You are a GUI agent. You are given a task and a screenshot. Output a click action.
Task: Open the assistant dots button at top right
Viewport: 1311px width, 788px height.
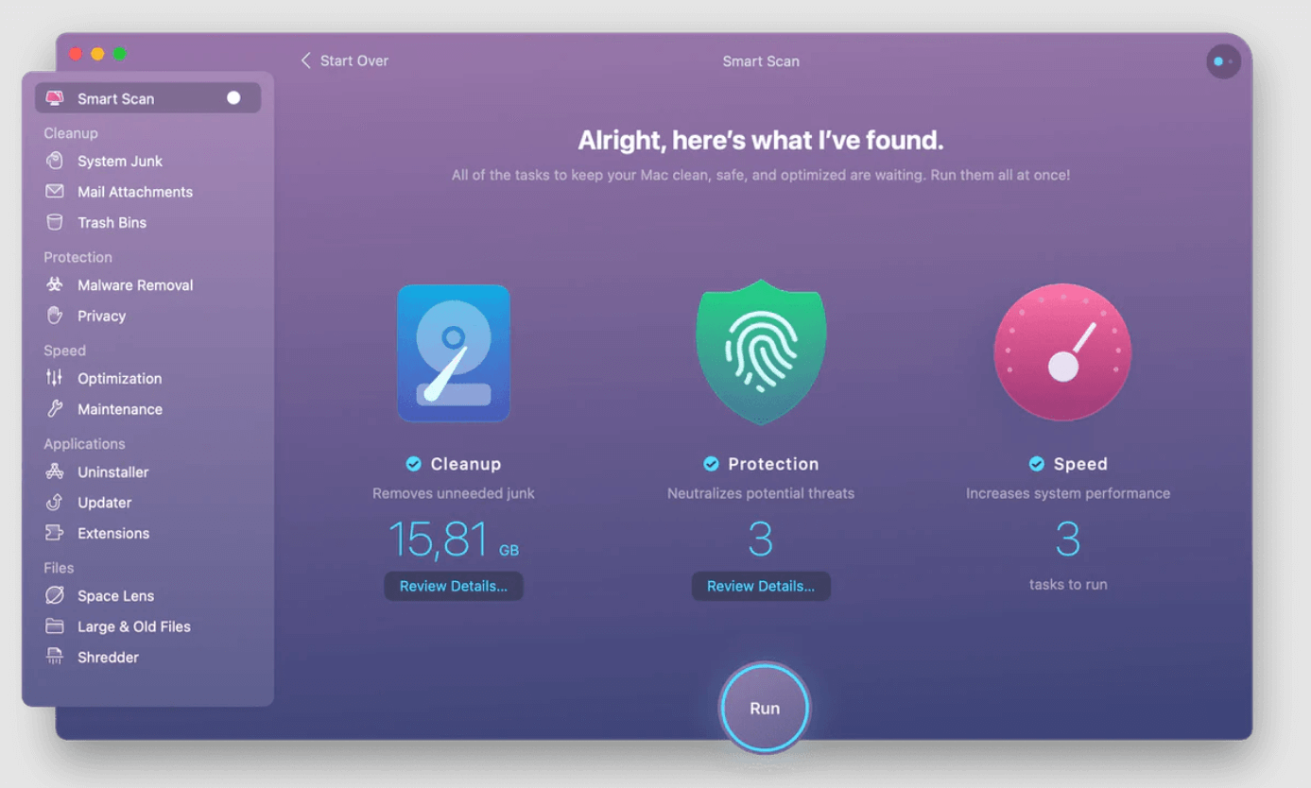[1223, 61]
